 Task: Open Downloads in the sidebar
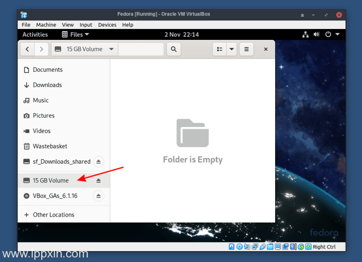coord(64,85)
